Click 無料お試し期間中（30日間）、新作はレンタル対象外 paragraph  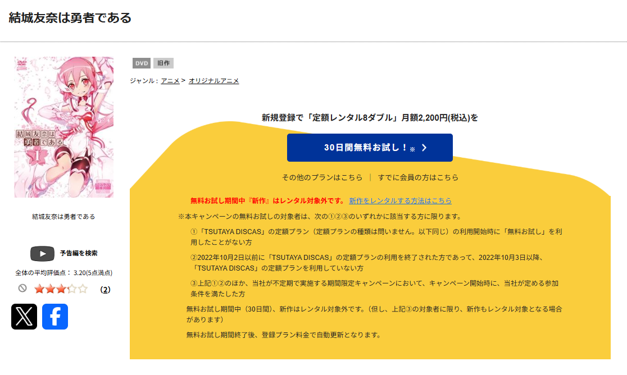pyautogui.click(x=374, y=314)
